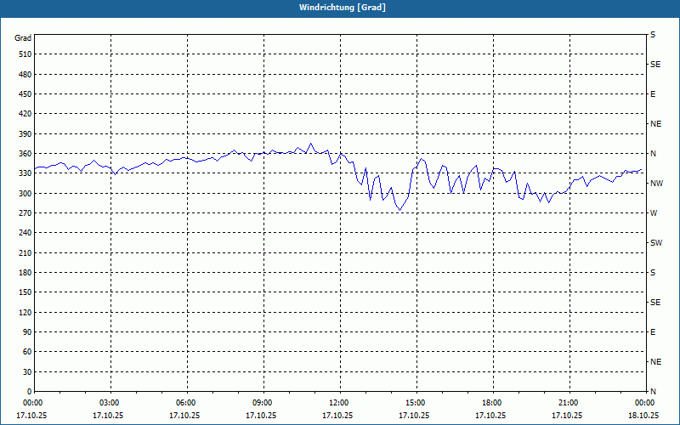
Task: Click the S compass label at 180 gridline
Action: coord(653,273)
